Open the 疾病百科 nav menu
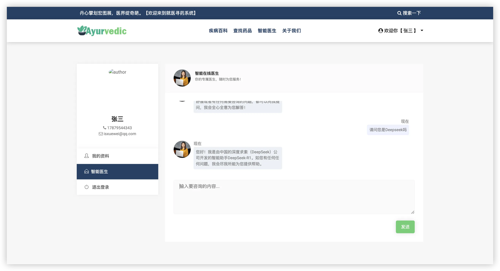 click(218, 31)
